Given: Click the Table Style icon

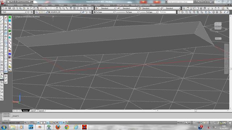Looking at the screenshot, I should click(140, 8).
